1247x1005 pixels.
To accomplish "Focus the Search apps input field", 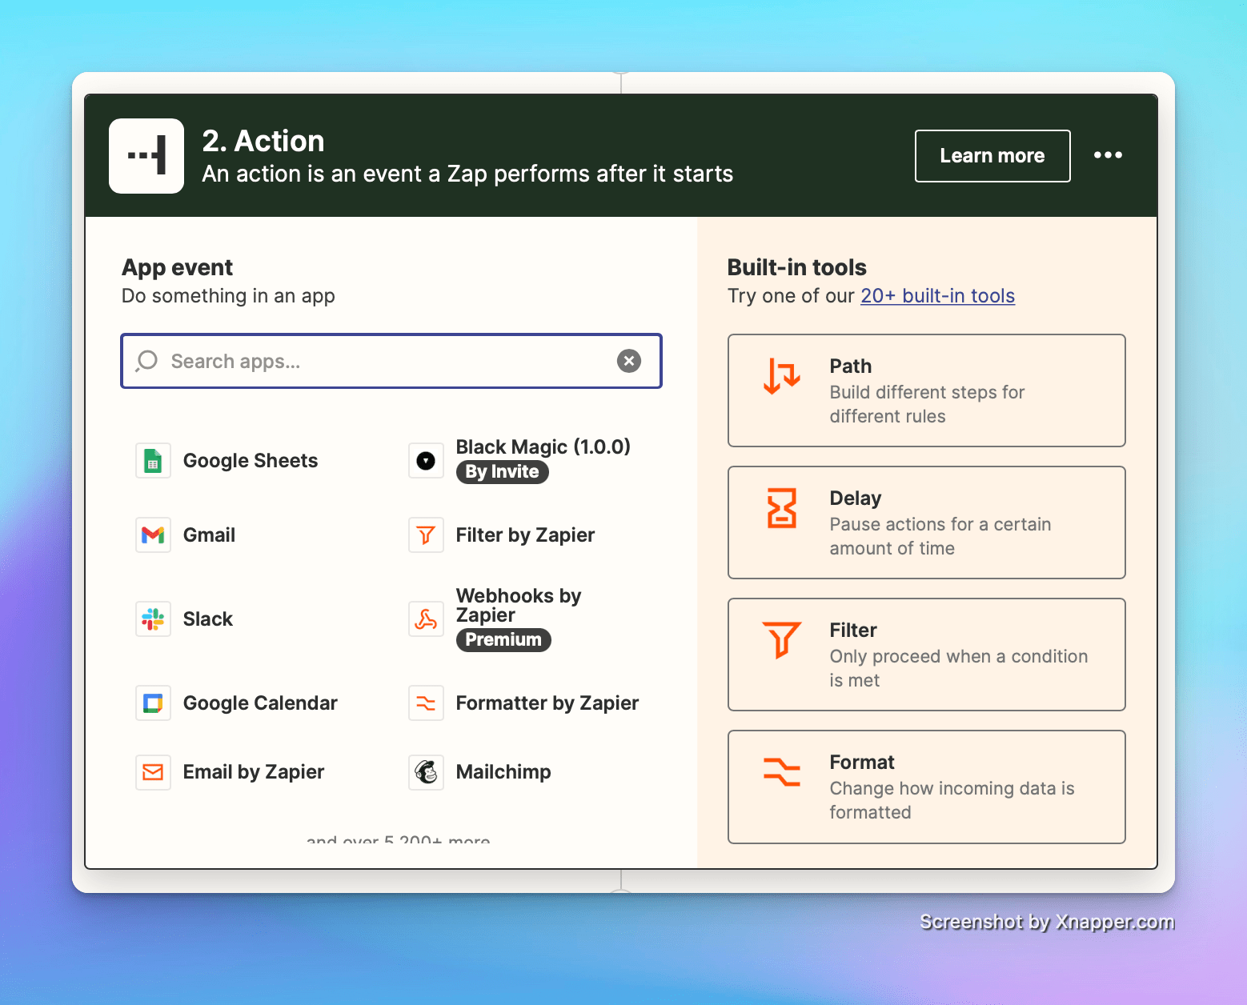I will [x=391, y=361].
